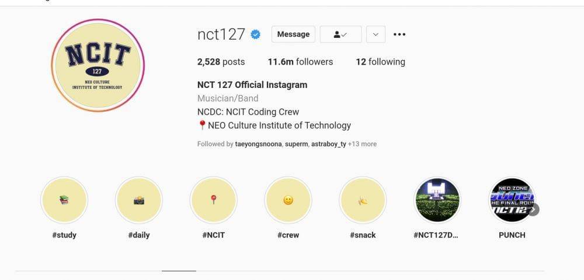Open the NCIT profile picture story
This screenshot has width=584, height=280.
(x=98, y=65)
